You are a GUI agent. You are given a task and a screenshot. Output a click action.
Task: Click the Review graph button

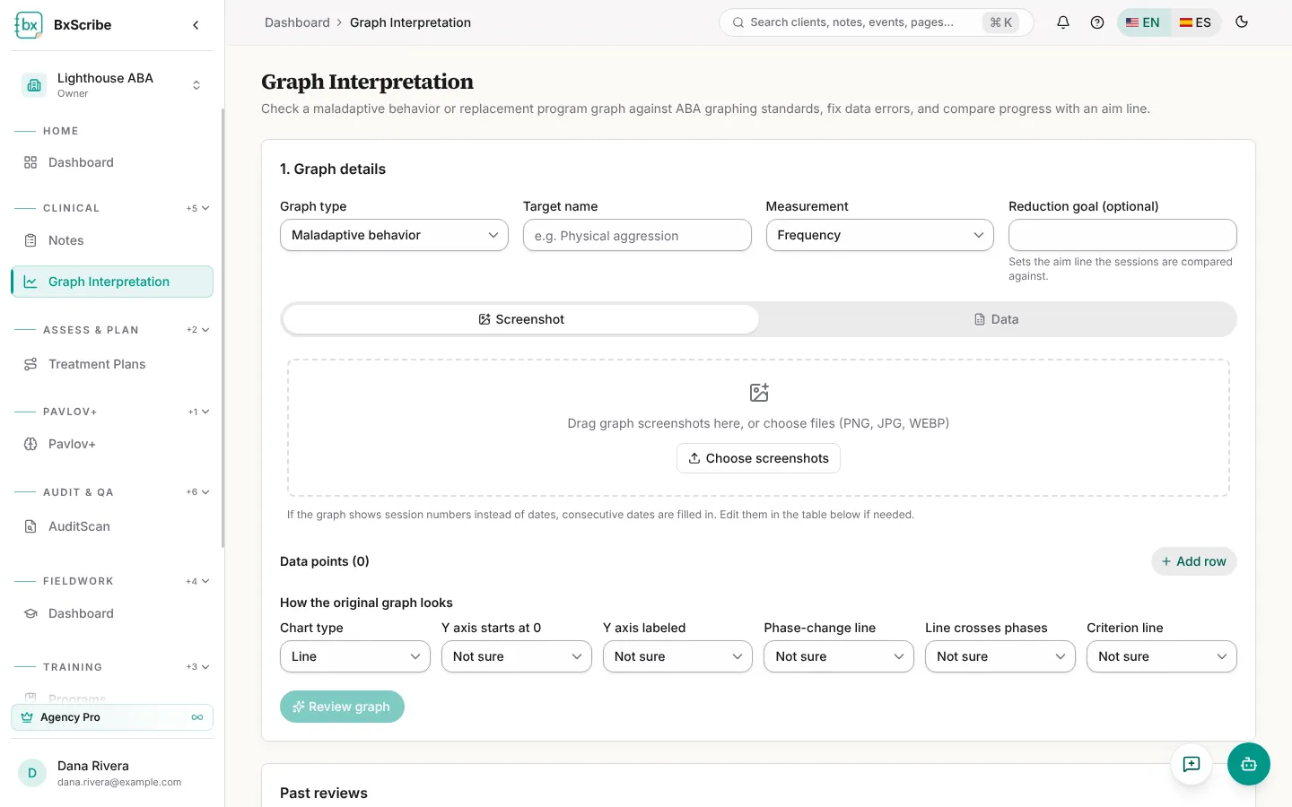click(342, 707)
